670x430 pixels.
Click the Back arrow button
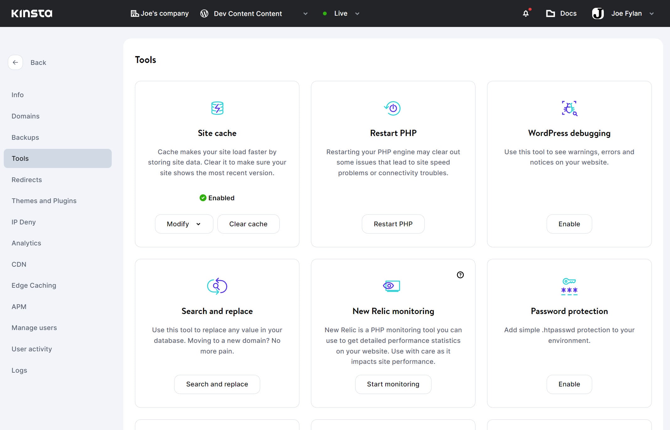pos(15,62)
